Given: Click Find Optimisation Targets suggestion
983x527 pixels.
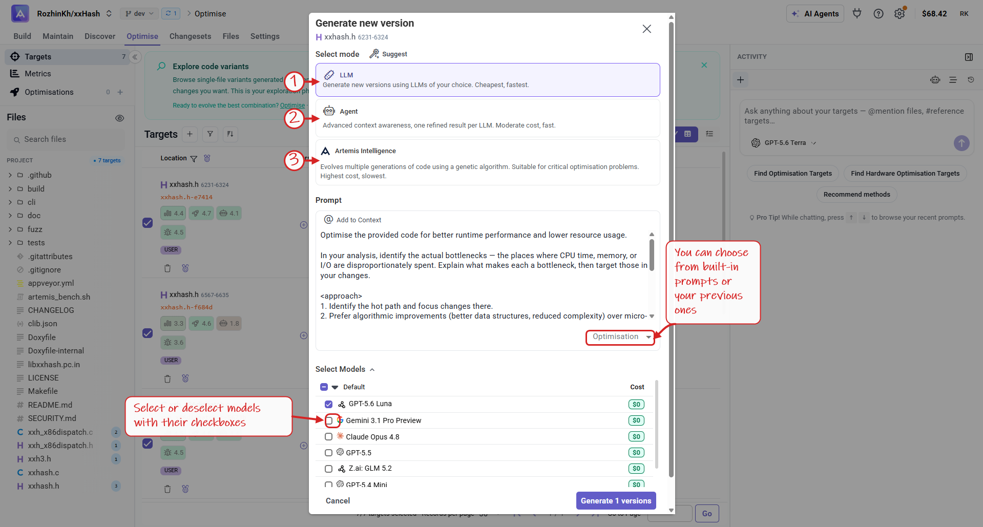Looking at the screenshot, I should 792,174.
